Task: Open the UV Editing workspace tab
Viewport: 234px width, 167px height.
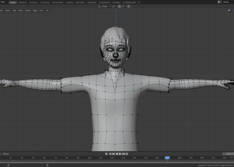Action: 44,2
